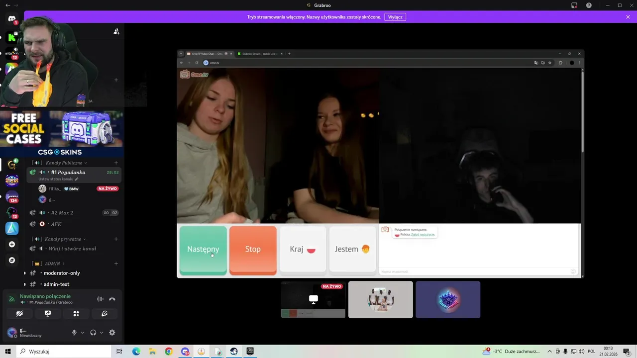The width and height of the screenshot is (637, 358).
Task: Open new tab in shared Chrome
Action: pyautogui.click(x=289, y=54)
